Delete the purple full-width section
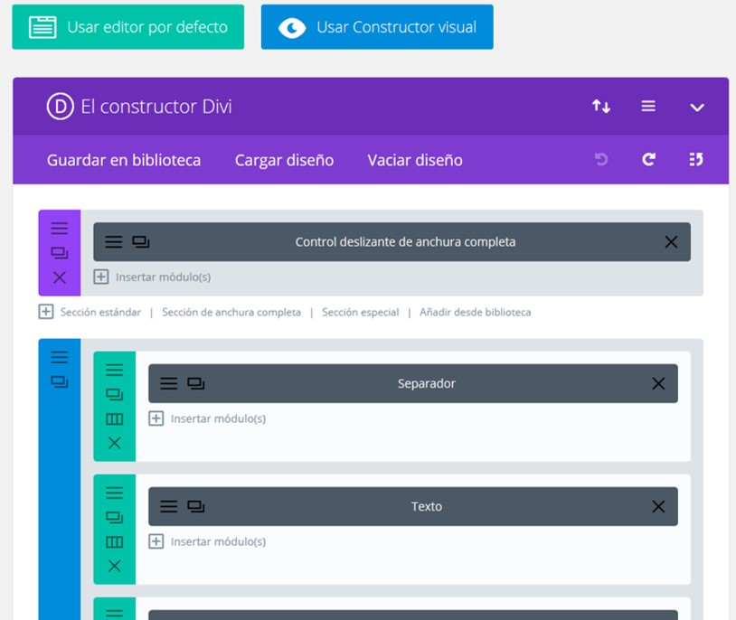Viewport: 736px width, 620px height. tap(60, 277)
